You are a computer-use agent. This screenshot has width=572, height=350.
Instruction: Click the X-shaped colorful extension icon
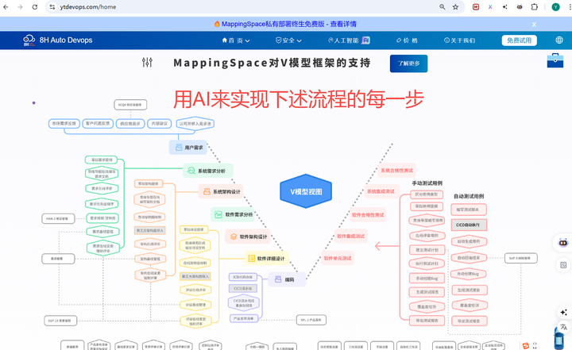pyautogui.click(x=490, y=7)
